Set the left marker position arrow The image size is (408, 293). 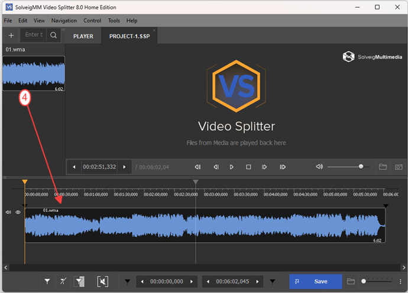point(128,281)
